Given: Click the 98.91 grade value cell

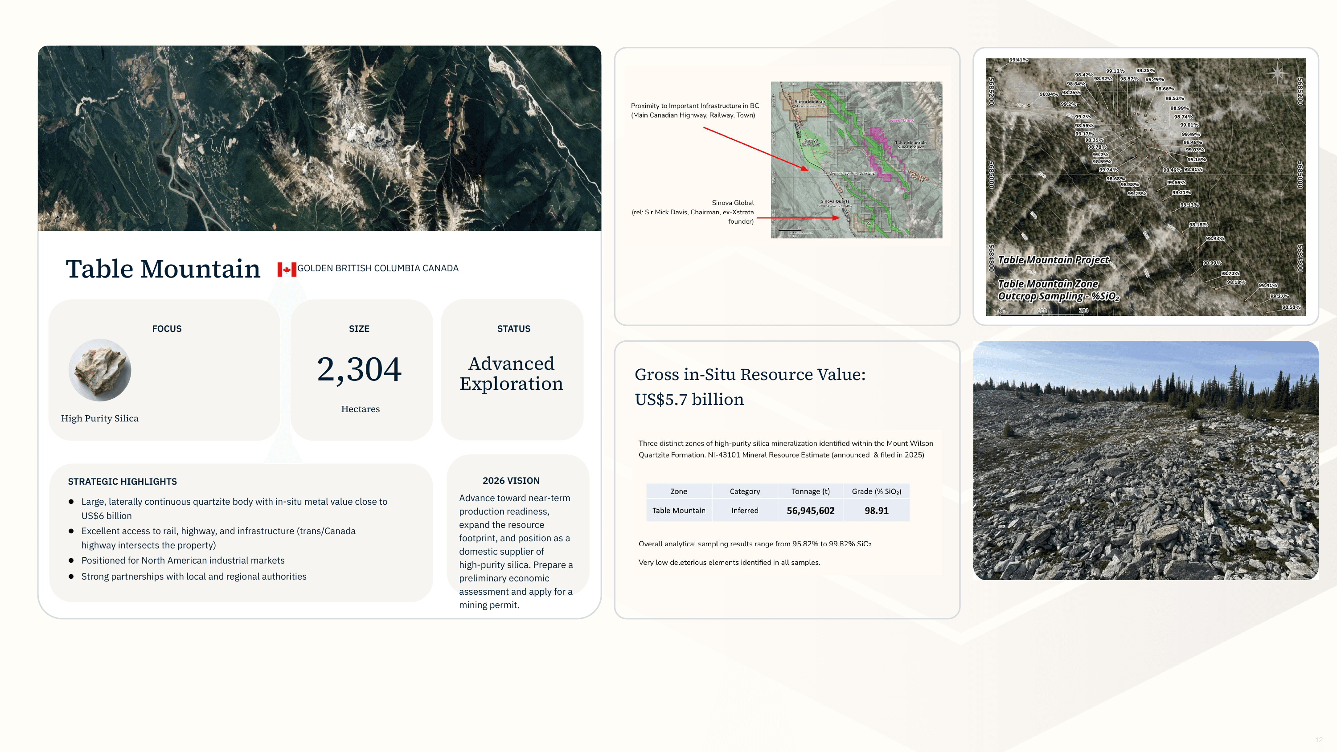Looking at the screenshot, I should point(876,511).
